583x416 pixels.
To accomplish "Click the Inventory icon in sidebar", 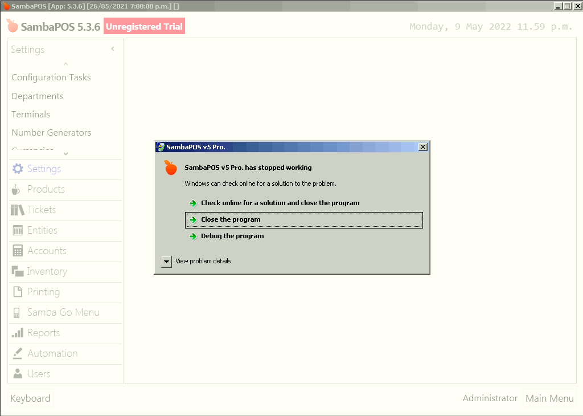I will pyautogui.click(x=18, y=271).
